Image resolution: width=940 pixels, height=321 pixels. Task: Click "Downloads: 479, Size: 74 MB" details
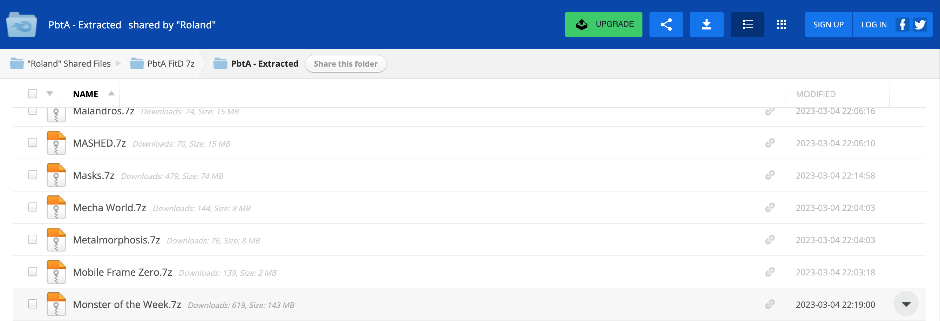pyautogui.click(x=172, y=176)
